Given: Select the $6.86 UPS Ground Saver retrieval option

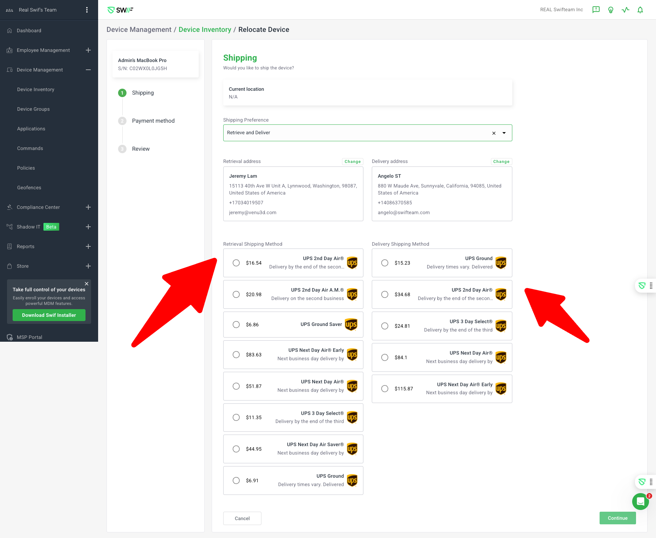Looking at the screenshot, I should [x=236, y=325].
